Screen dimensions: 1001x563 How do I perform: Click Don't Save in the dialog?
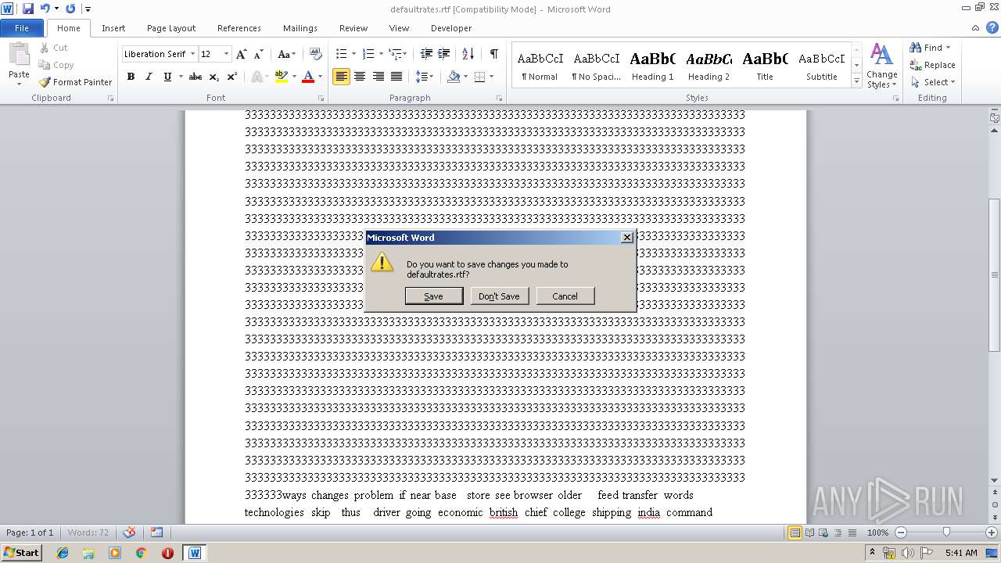click(499, 296)
